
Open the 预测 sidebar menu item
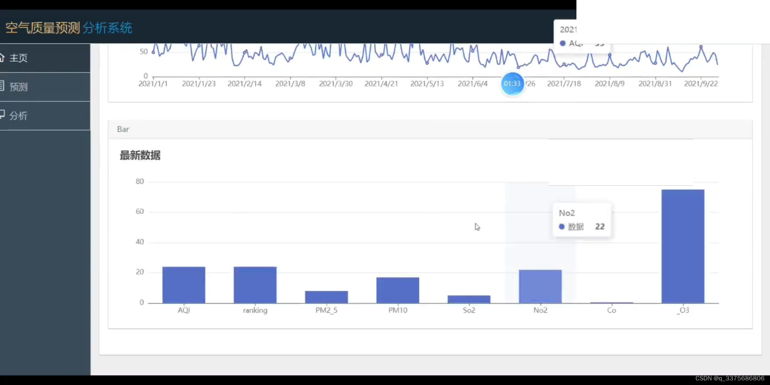[19, 87]
